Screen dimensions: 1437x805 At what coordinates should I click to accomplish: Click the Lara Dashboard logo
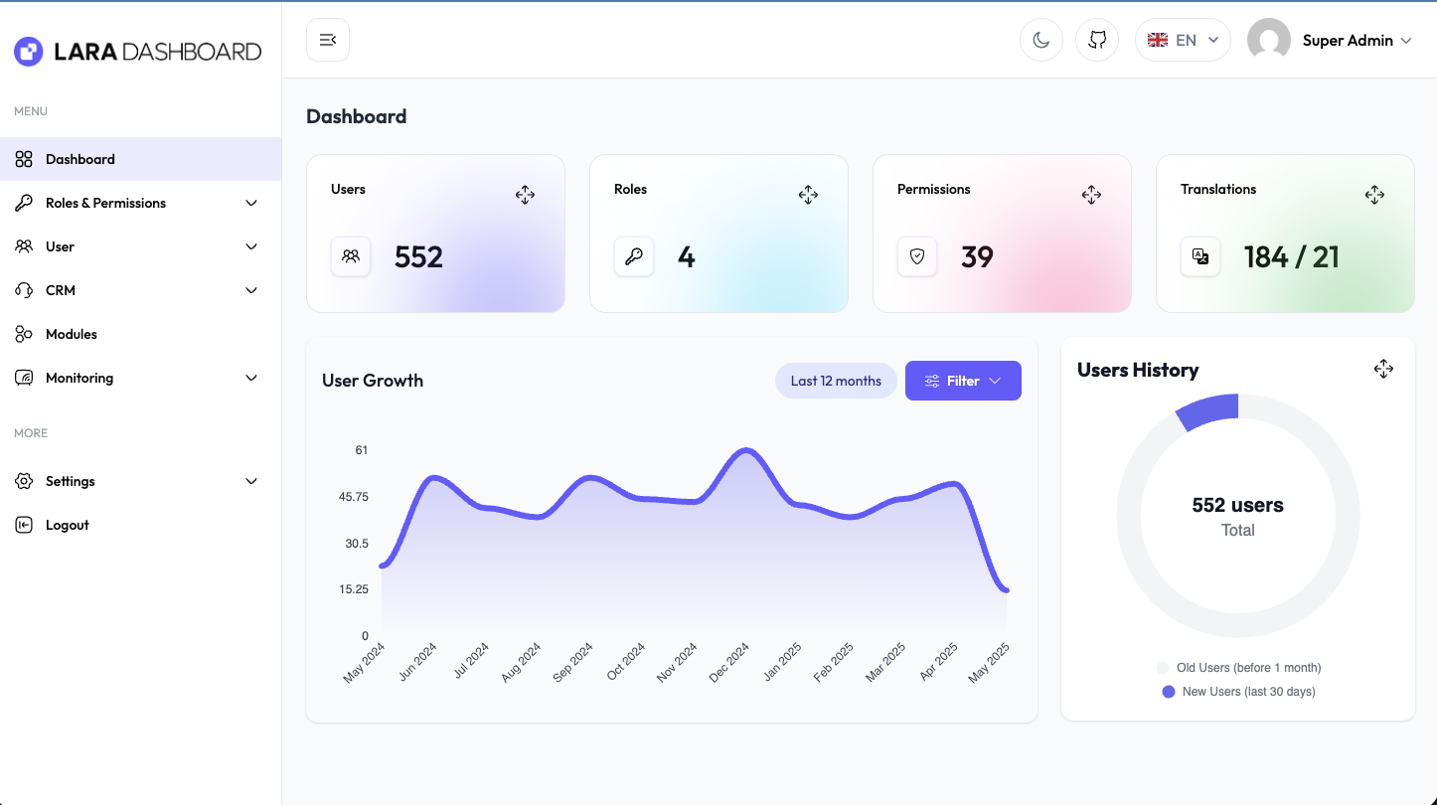[x=138, y=52]
